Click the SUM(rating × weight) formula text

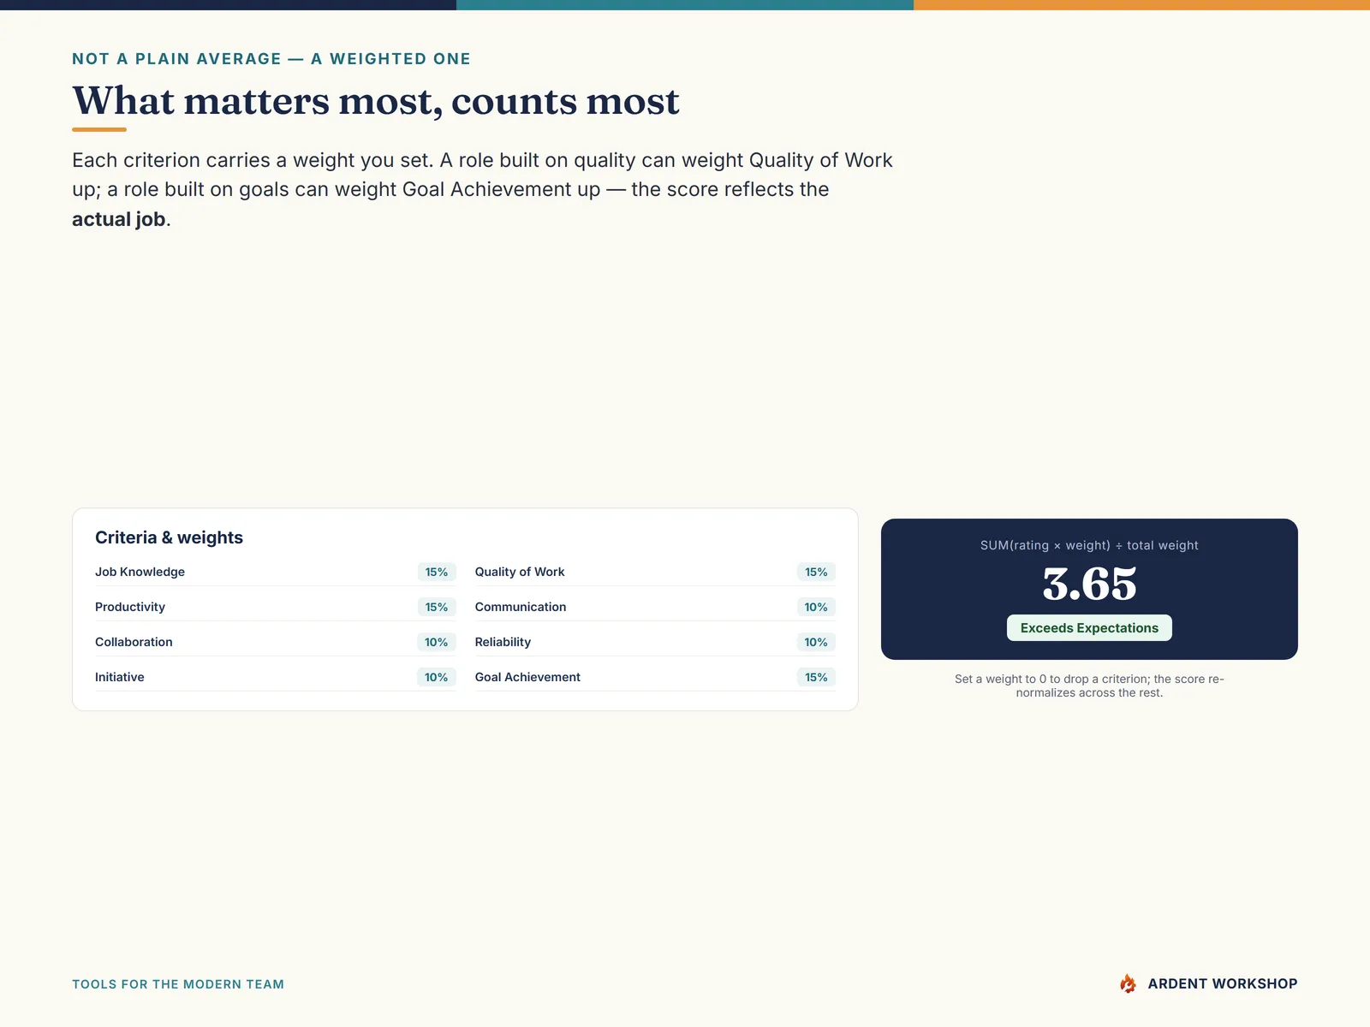pyautogui.click(x=1089, y=545)
